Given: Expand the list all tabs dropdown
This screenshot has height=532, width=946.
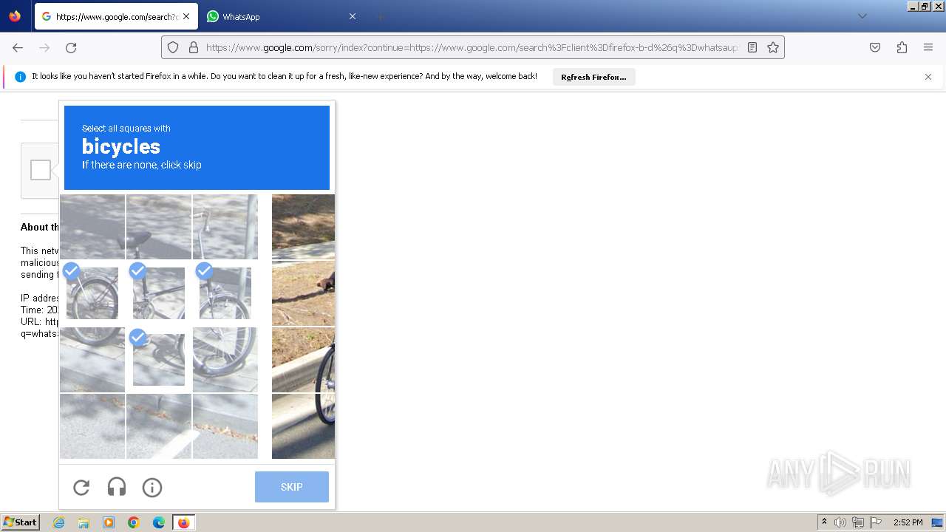Looking at the screenshot, I should 862,16.
